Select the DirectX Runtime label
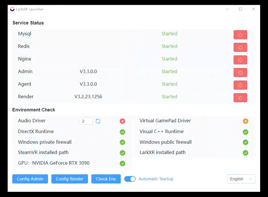The width and height of the screenshot is (268, 197). pyautogui.click(x=36, y=132)
